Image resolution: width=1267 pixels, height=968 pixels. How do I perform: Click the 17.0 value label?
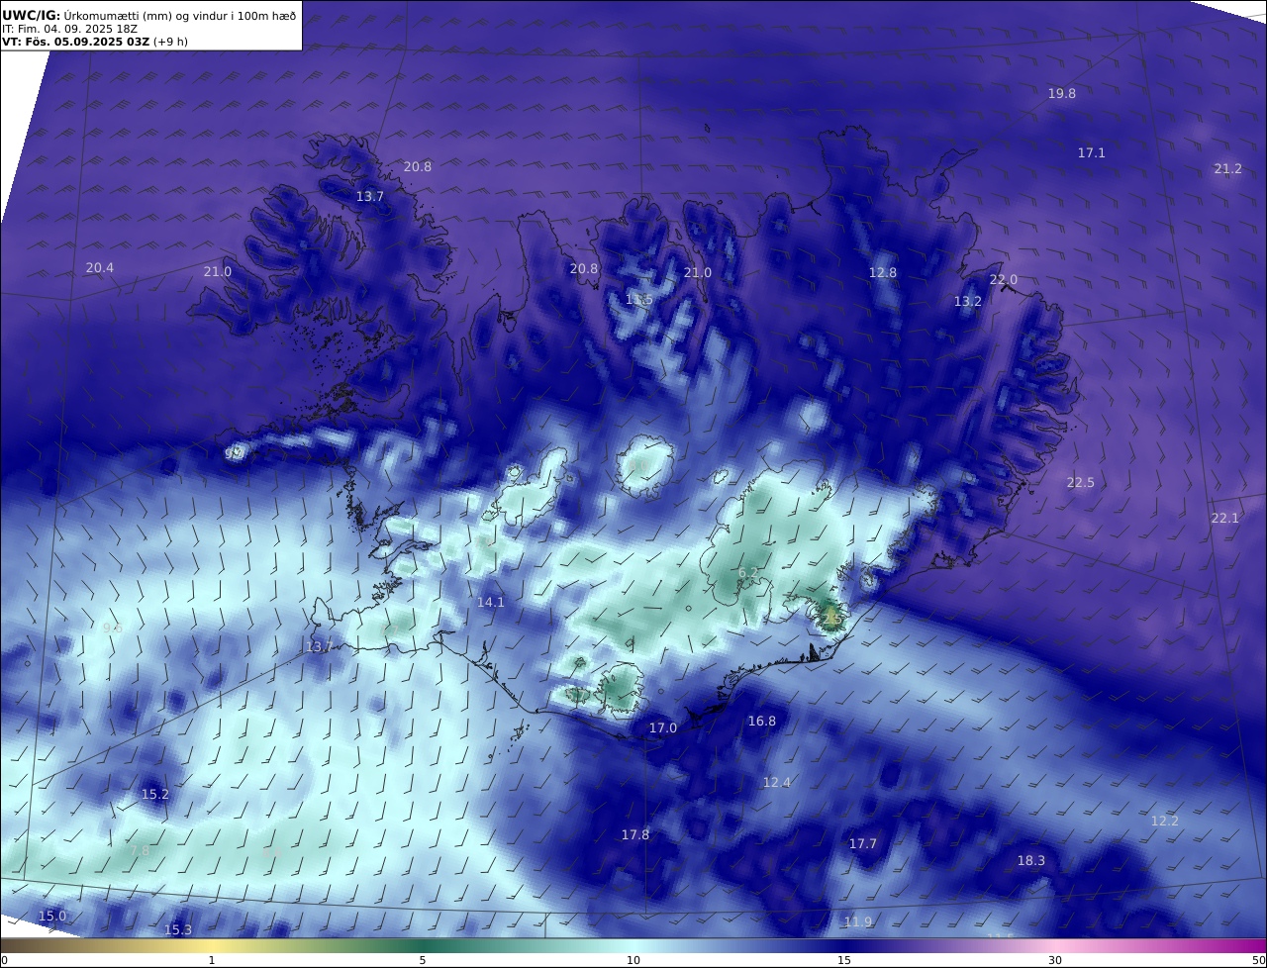(663, 727)
